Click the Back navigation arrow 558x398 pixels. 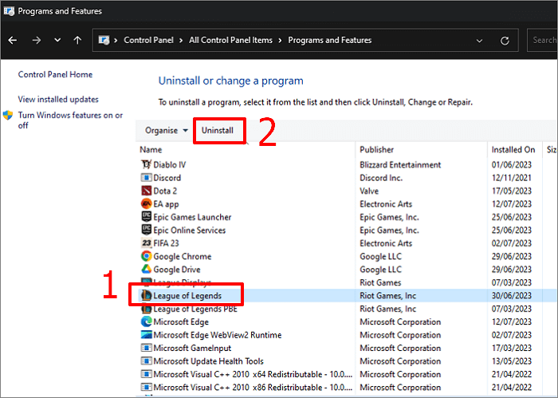pos(13,40)
